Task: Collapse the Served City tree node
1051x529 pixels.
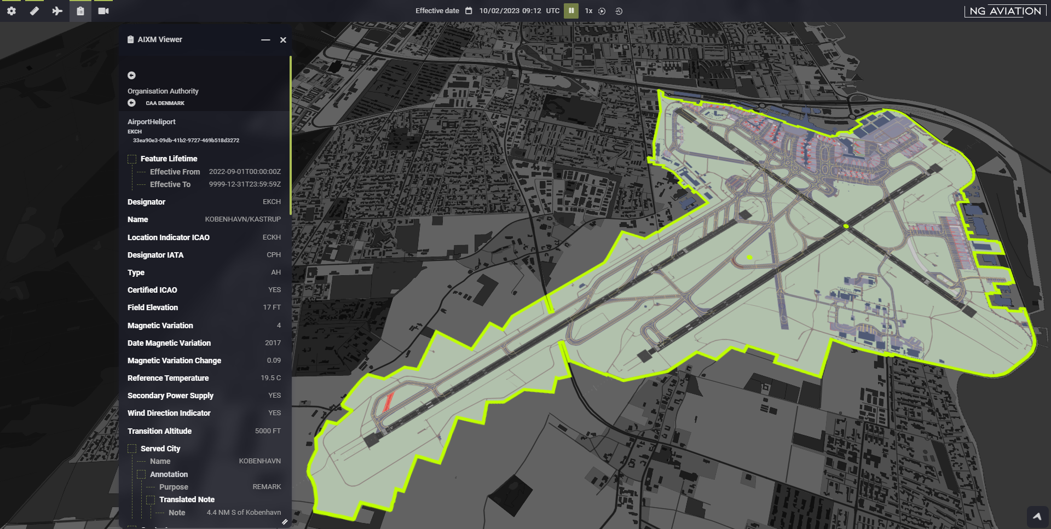Action: [132, 449]
